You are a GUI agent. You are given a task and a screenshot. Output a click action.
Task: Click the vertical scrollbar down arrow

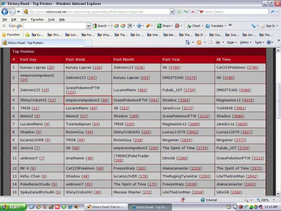coord(277,193)
